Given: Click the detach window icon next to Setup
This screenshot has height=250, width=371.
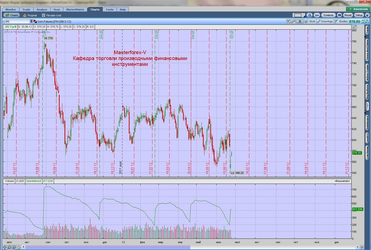Looking at the screenshot, I should (x=367, y=15).
